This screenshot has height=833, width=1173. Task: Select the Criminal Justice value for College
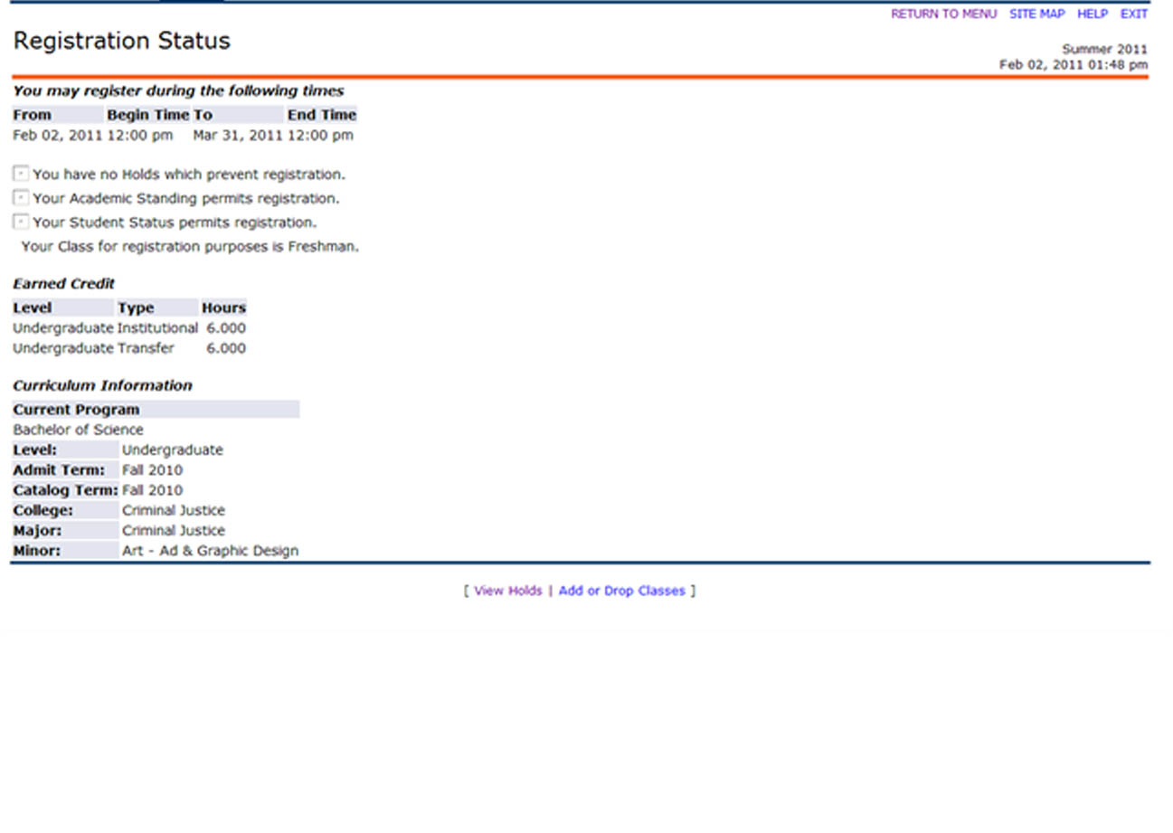click(174, 510)
